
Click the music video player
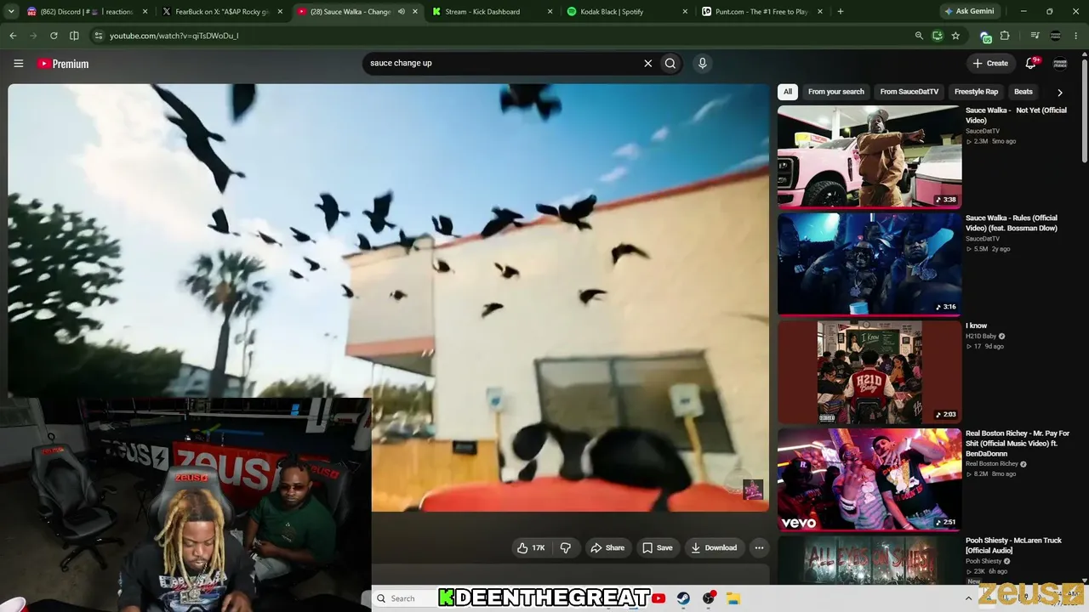[389, 297]
